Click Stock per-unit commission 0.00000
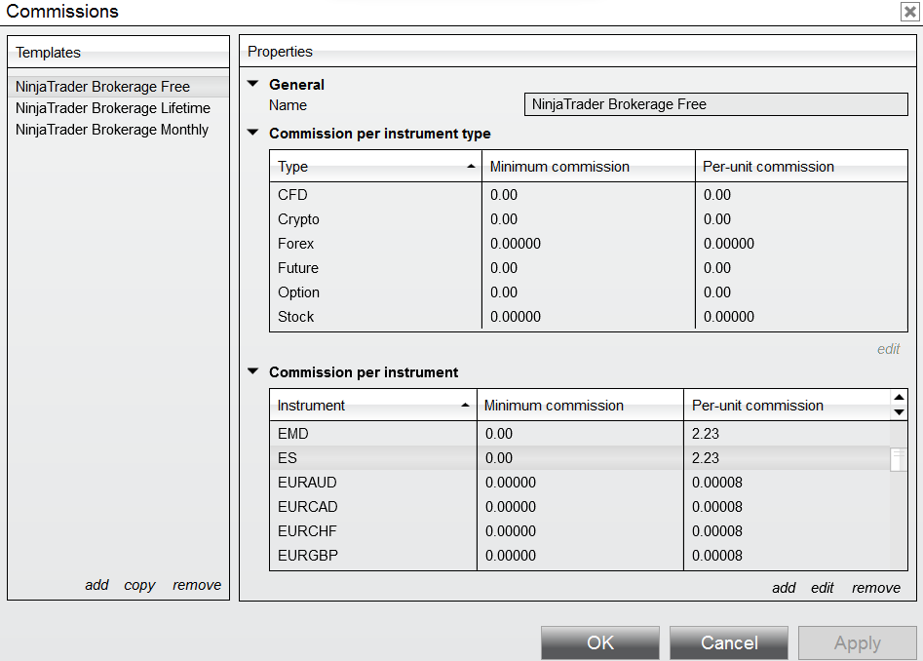 (729, 317)
